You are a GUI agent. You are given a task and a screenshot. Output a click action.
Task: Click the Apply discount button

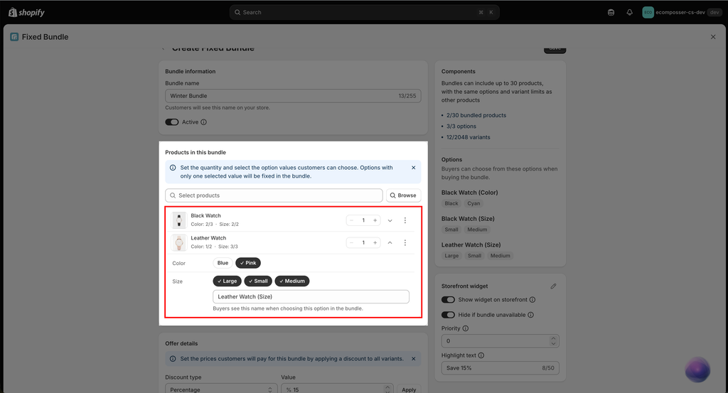click(x=409, y=389)
